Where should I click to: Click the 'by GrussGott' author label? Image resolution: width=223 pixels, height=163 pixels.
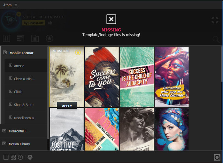tap(34, 23)
